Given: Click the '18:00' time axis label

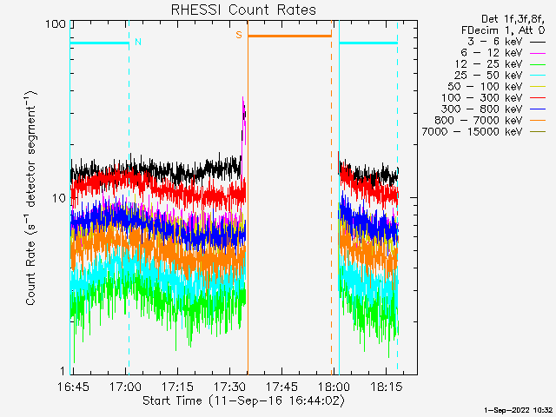Looking at the screenshot, I should 334,387.
